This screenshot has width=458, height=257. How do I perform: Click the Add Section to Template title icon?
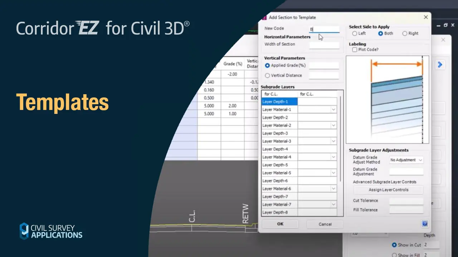[x=264, y=17]
